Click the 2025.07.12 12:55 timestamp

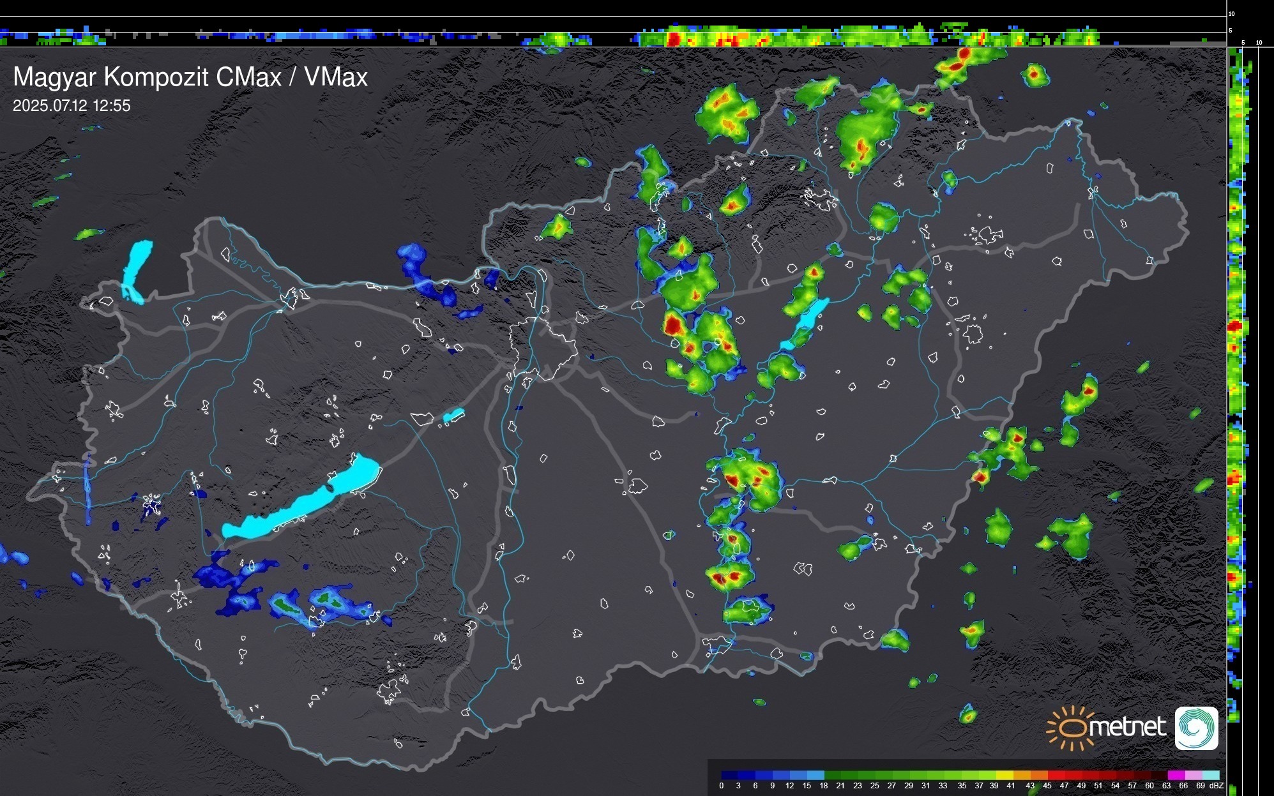72,106
